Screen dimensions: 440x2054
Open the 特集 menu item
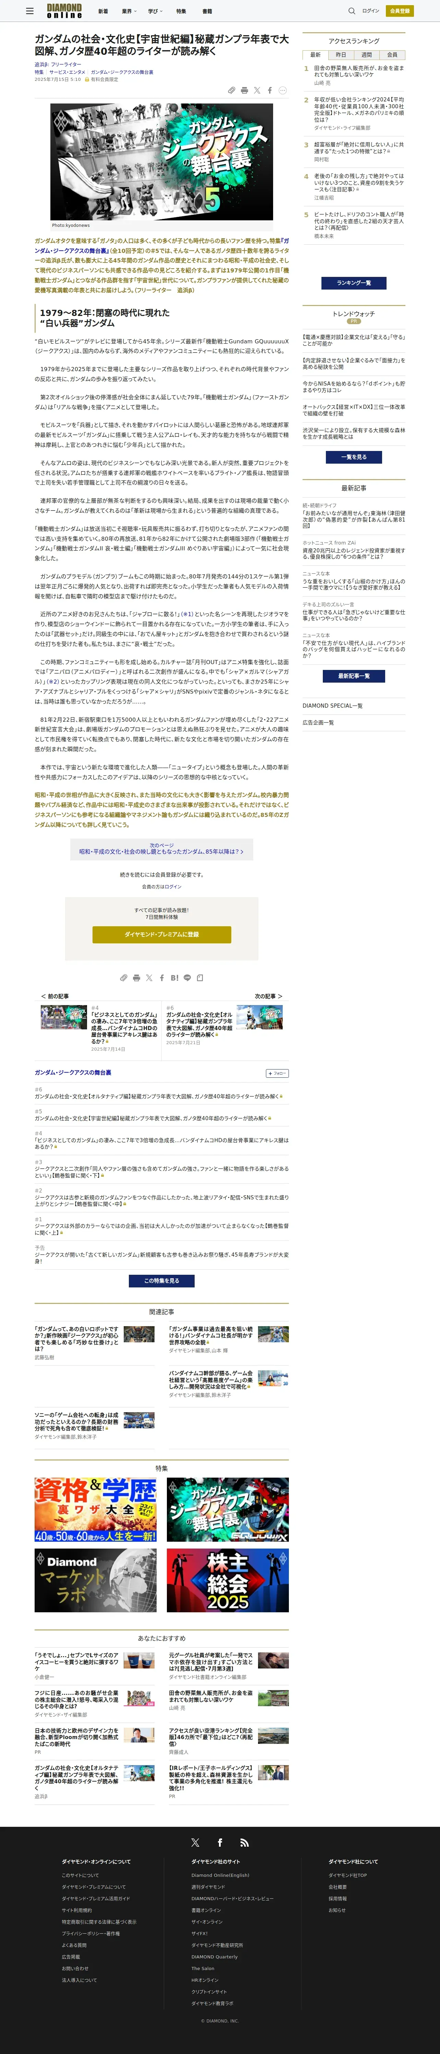pyautogui.click(x=181, y=11)
